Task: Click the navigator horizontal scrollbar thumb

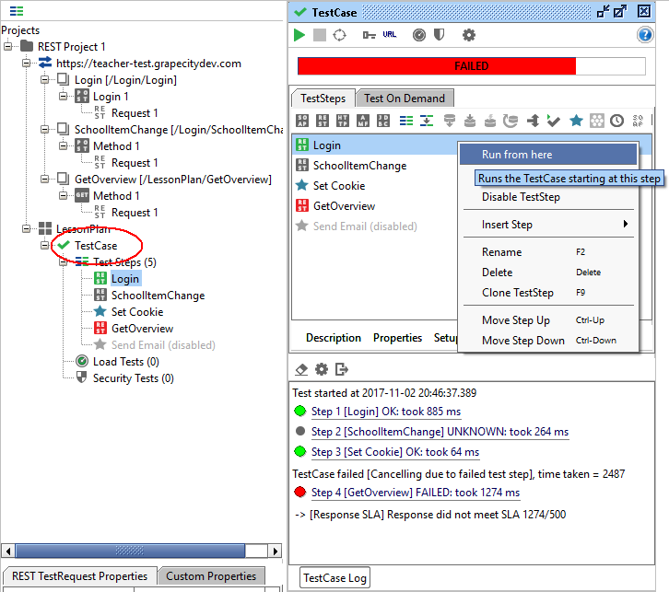Action: (130, 551)
